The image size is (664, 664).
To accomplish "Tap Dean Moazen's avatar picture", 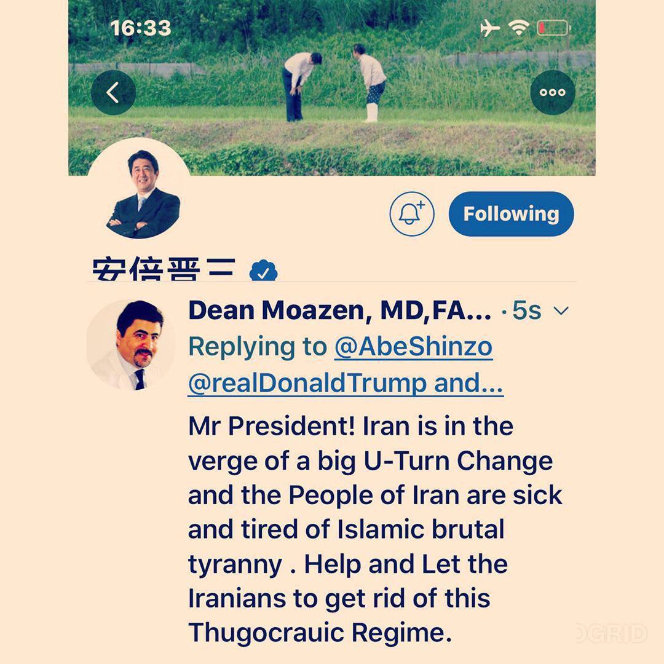I will pos(131,345).
